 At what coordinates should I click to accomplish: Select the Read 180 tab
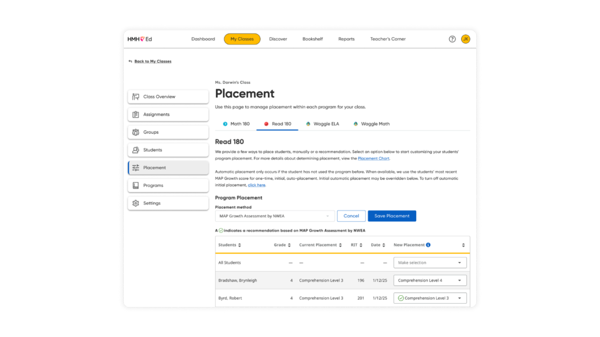coord(277,124)
